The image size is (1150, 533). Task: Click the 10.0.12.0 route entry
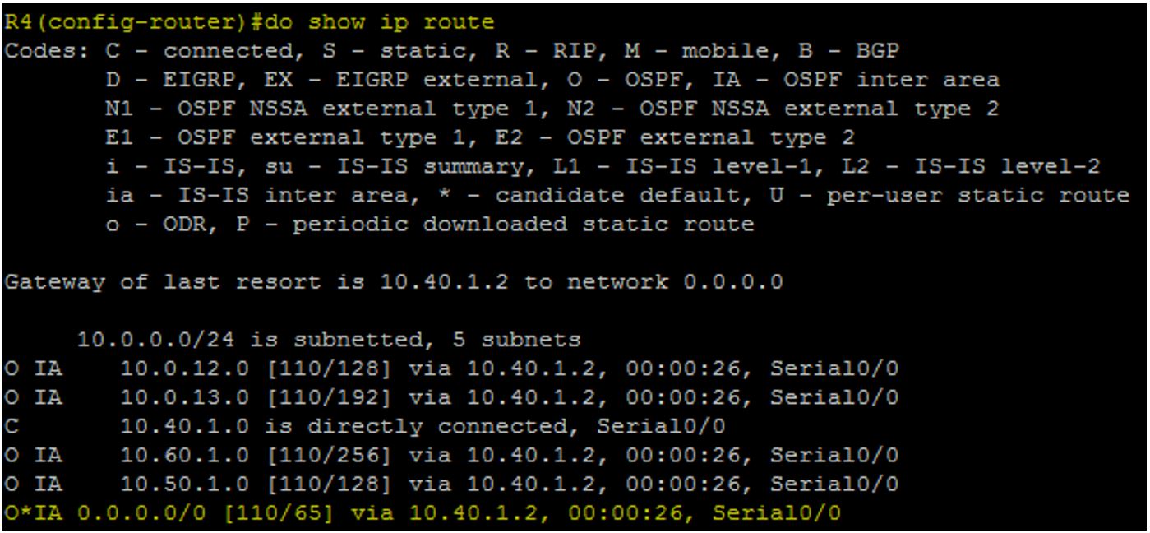pyautogui.click(x=452, y=368)
